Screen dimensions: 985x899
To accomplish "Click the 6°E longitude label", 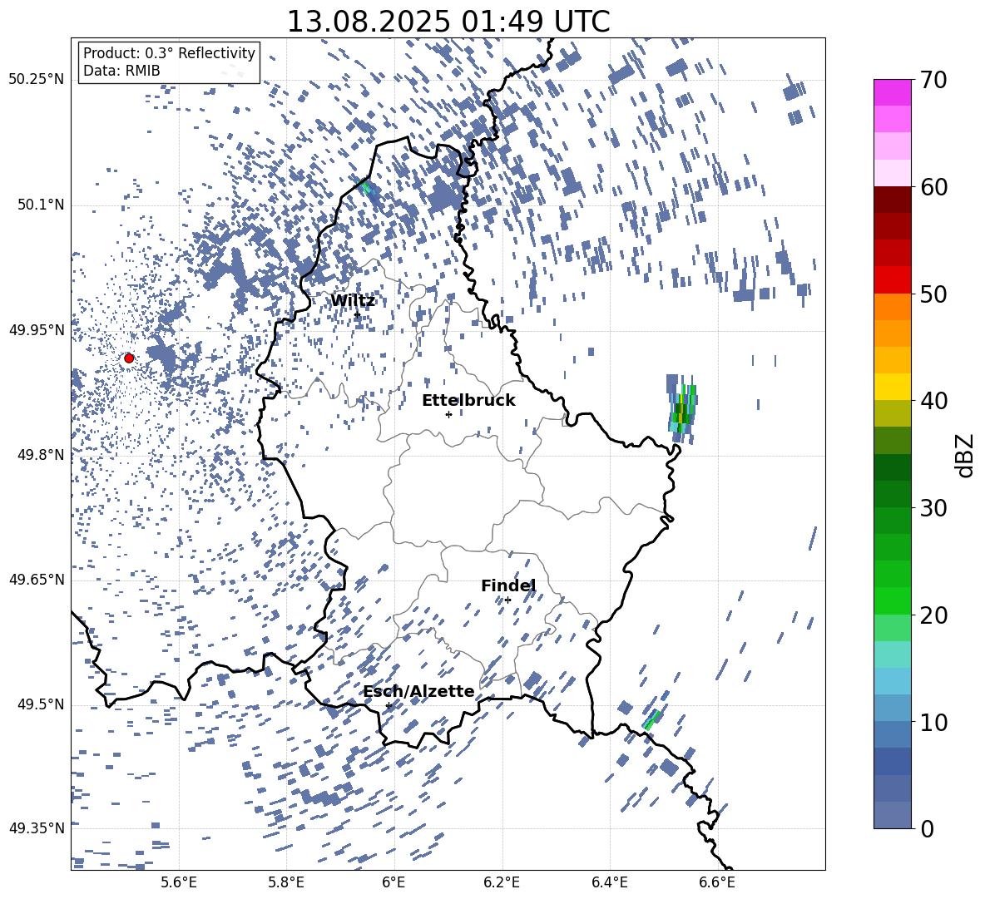I will click(394, 882).
